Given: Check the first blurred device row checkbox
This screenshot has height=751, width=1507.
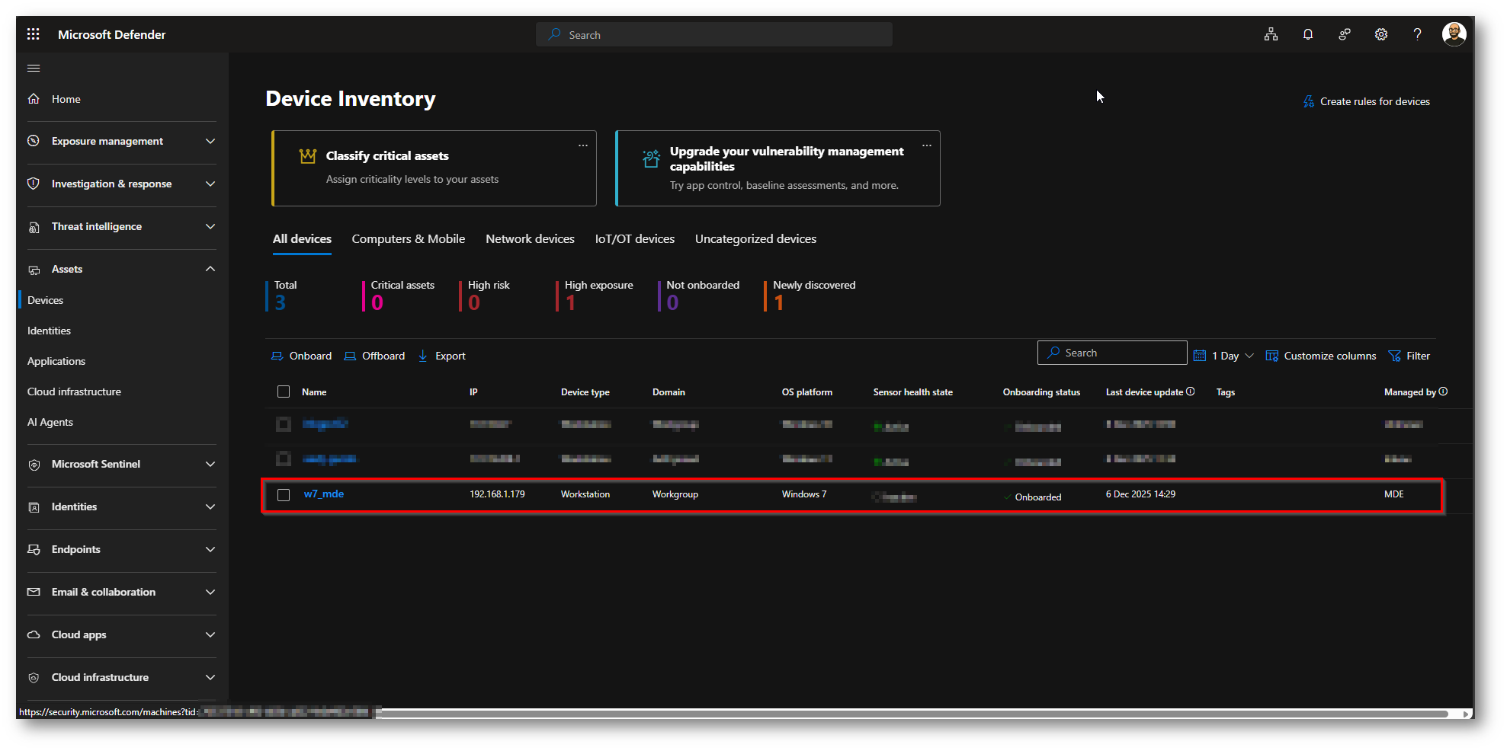Looking at the screenshot, I should coord(284,424).
